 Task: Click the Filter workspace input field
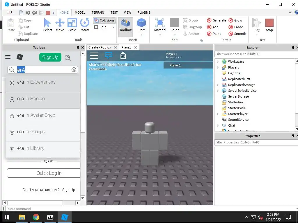pyautogui.click(x=256, y=54)
